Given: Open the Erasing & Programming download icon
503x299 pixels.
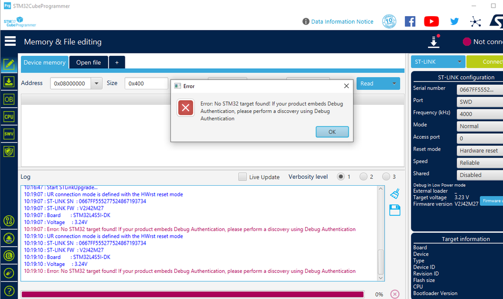Looking at the screenshot, I should pyautogui.click(x=9, y=82).
